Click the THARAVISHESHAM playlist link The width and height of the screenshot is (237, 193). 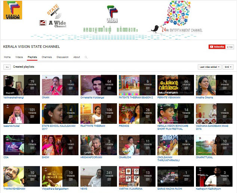point(14,189)
